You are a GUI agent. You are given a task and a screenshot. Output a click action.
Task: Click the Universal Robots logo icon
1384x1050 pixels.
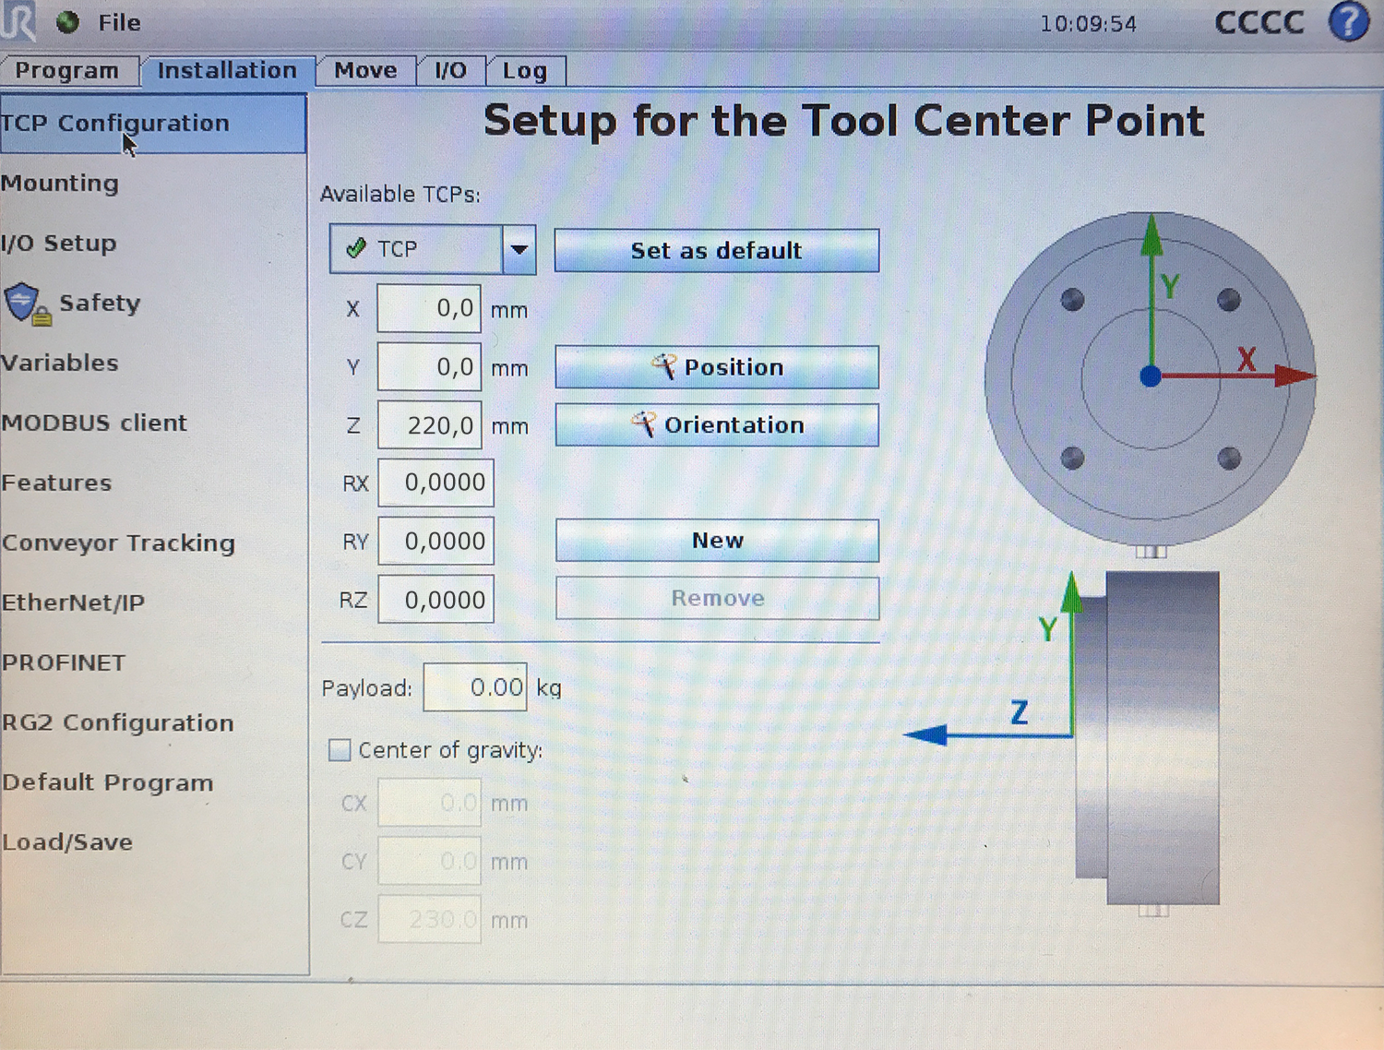point(18,22)
